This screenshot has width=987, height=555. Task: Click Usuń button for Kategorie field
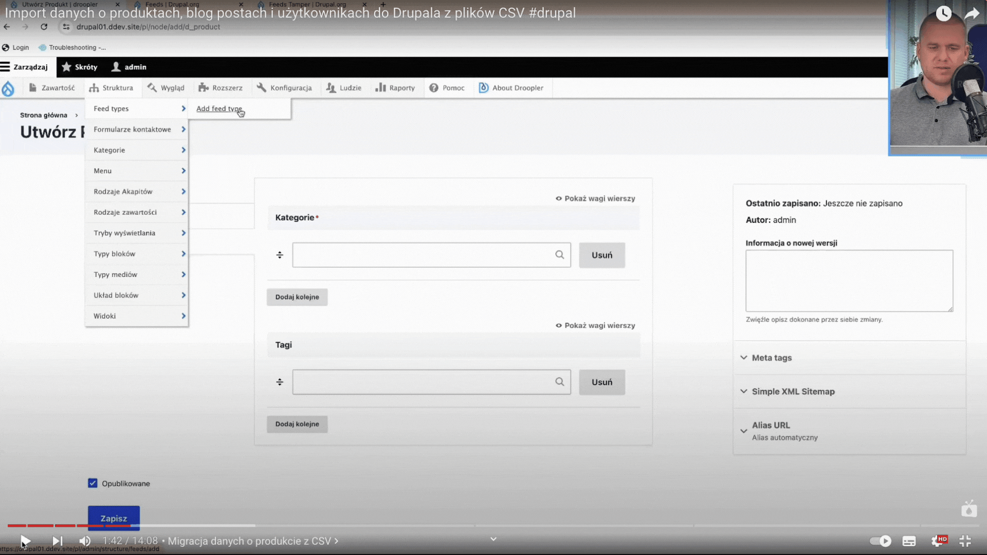coord(602,255)
